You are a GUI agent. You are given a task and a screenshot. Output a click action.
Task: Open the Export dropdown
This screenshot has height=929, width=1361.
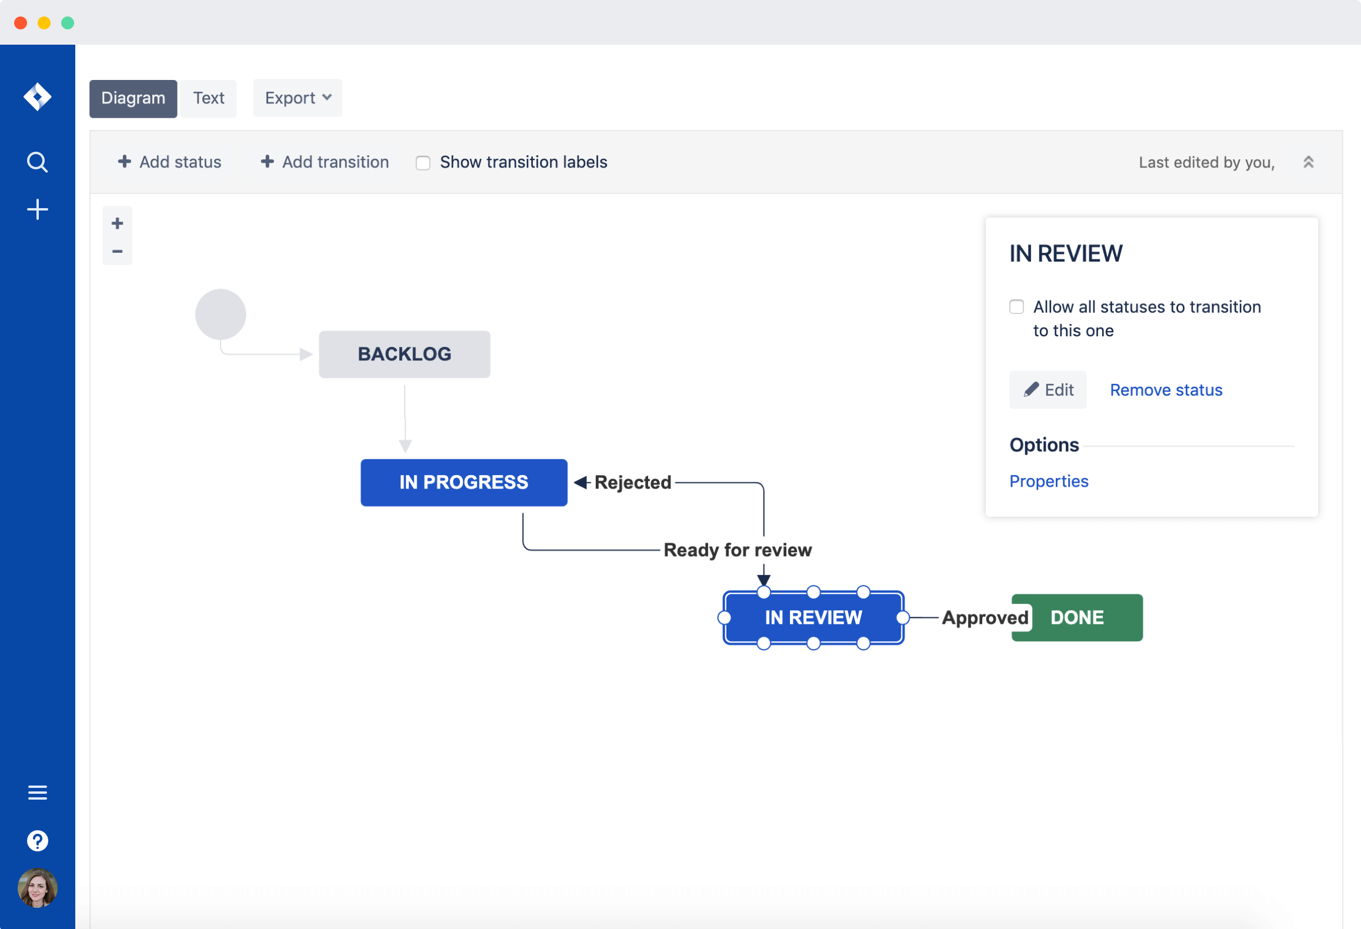pyautogui.click(x=298, y=98)
